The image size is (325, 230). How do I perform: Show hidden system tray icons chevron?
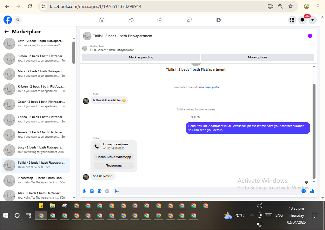252,215
